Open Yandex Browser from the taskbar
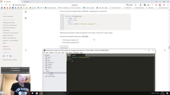Viewport: 170px width, 95px height. pos(37,93)
